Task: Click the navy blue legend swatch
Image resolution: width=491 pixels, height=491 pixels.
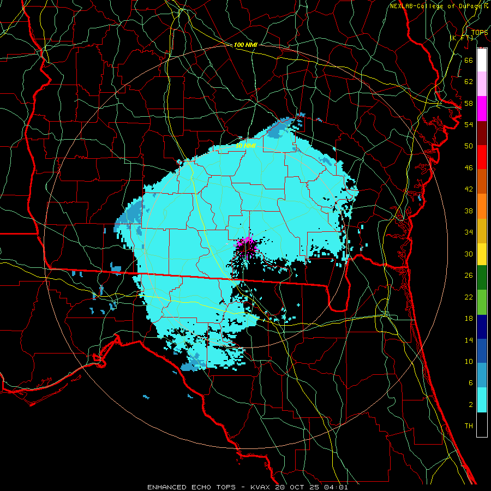Action: coord(482,327)
